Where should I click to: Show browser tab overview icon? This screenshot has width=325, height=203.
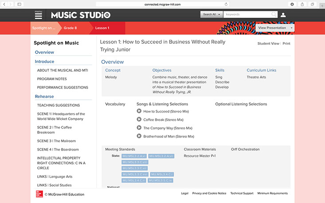pos(312,4)
